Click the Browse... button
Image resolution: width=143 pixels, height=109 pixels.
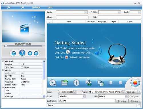click(122, 101)
